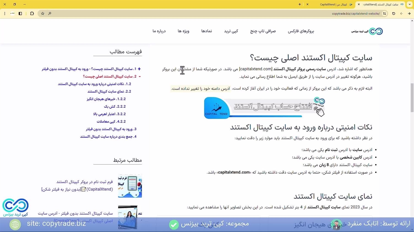Open a new tab with plus button
Image resolution: width=414 pixels, height=232 pixels.
pyautogui.click(x=300, y=5)
